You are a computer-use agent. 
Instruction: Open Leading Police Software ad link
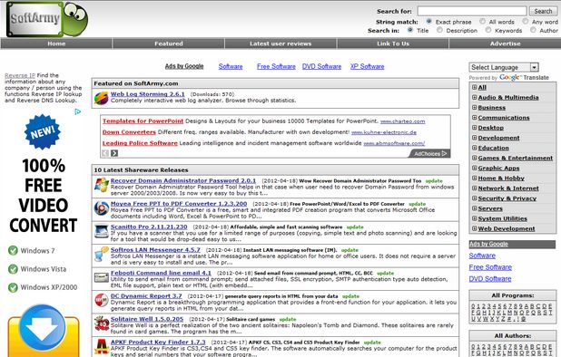click(x=140, y=143)
